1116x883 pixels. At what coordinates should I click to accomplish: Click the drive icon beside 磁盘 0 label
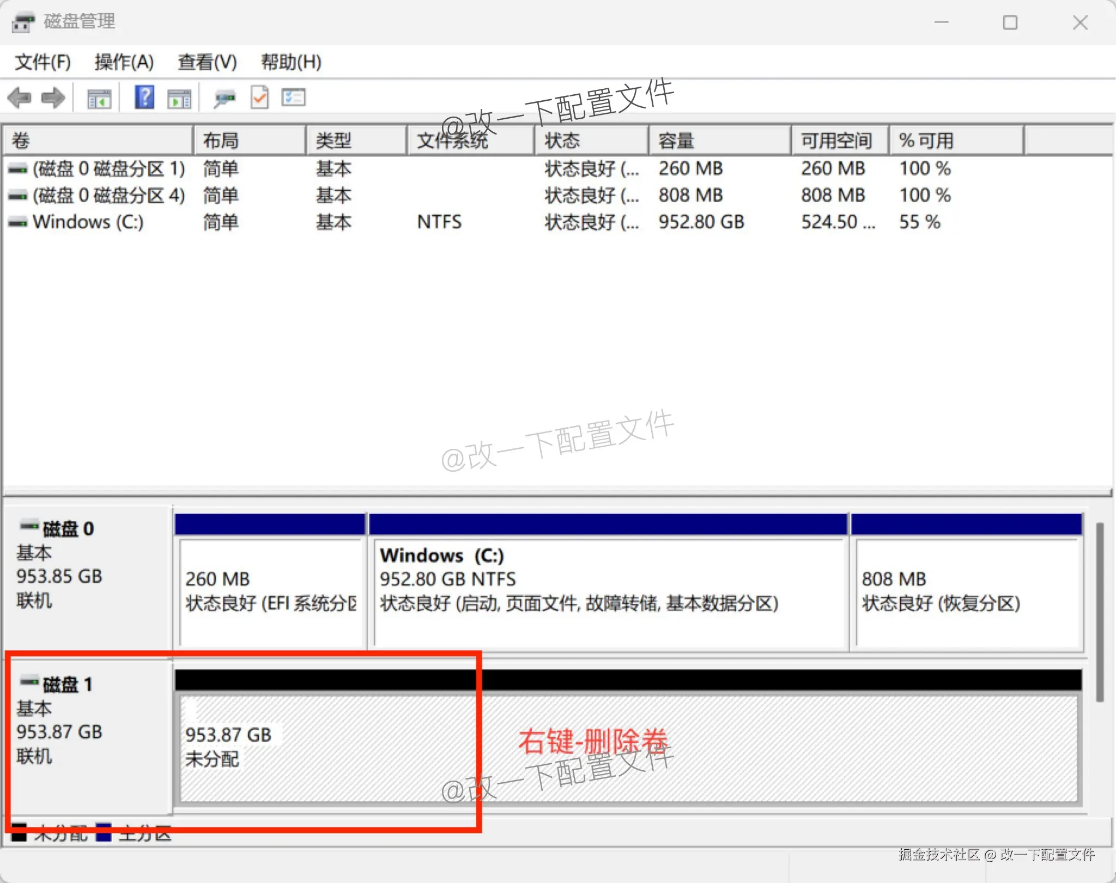(28, 527)
